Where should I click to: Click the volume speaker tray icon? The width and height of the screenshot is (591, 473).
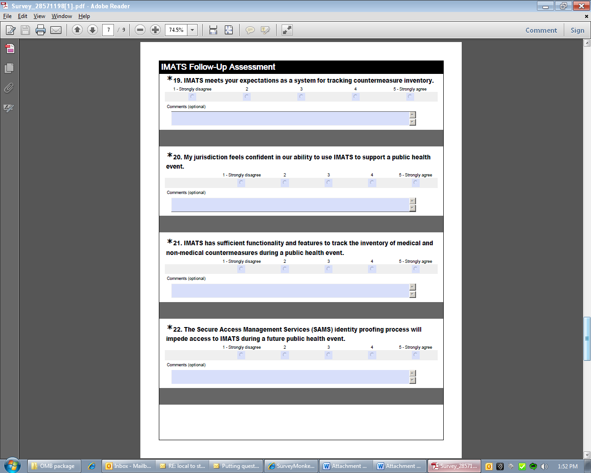[544, 466]
